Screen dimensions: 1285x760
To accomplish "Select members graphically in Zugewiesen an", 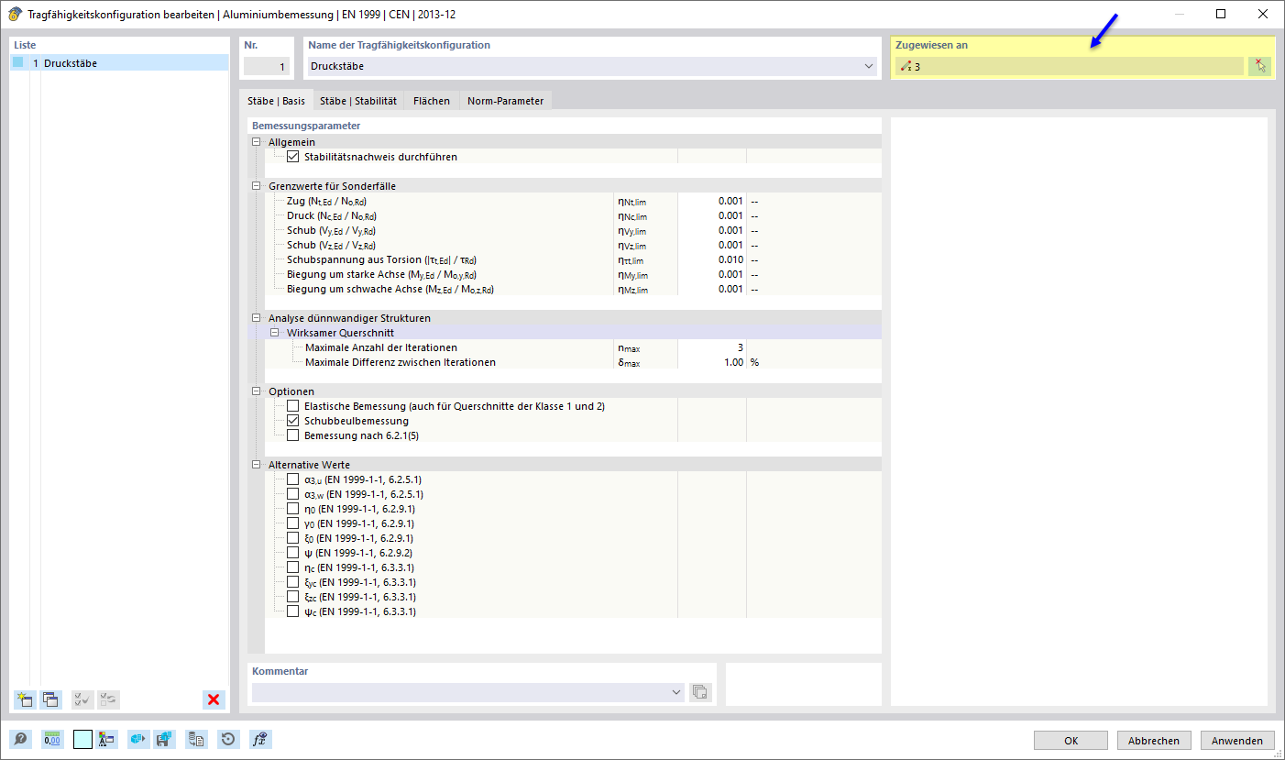I will [x=1261, y=65].
